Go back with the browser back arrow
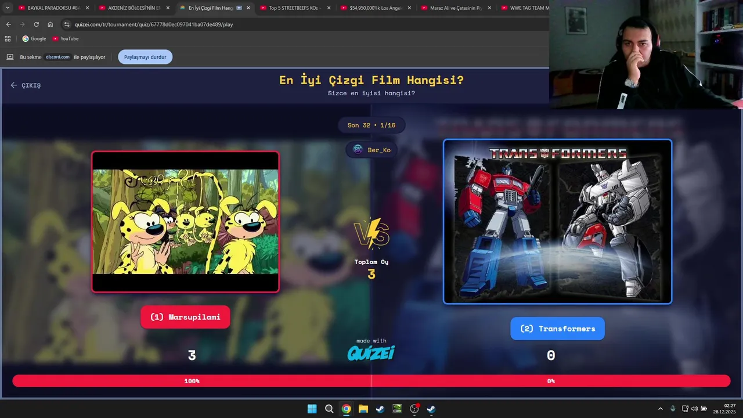743x418 pixels. tap(8, 24)
